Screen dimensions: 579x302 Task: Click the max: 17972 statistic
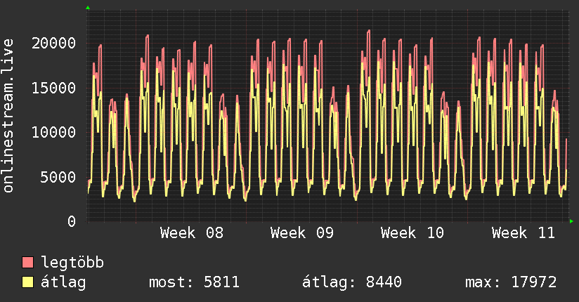[x=511, y=282]
